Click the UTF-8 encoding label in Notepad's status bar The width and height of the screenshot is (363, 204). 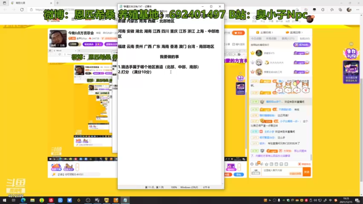point(206,187)
